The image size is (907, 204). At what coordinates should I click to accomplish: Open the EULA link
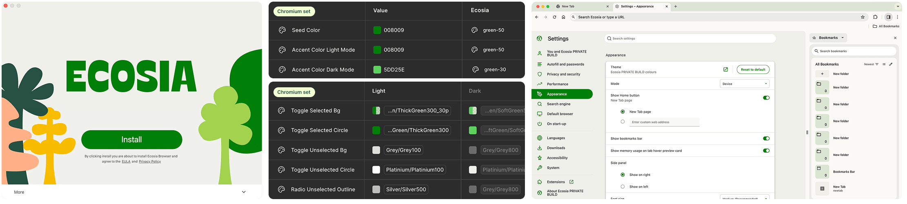[126, 162]
